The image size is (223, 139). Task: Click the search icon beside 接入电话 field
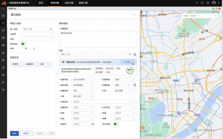coord(51,29)
